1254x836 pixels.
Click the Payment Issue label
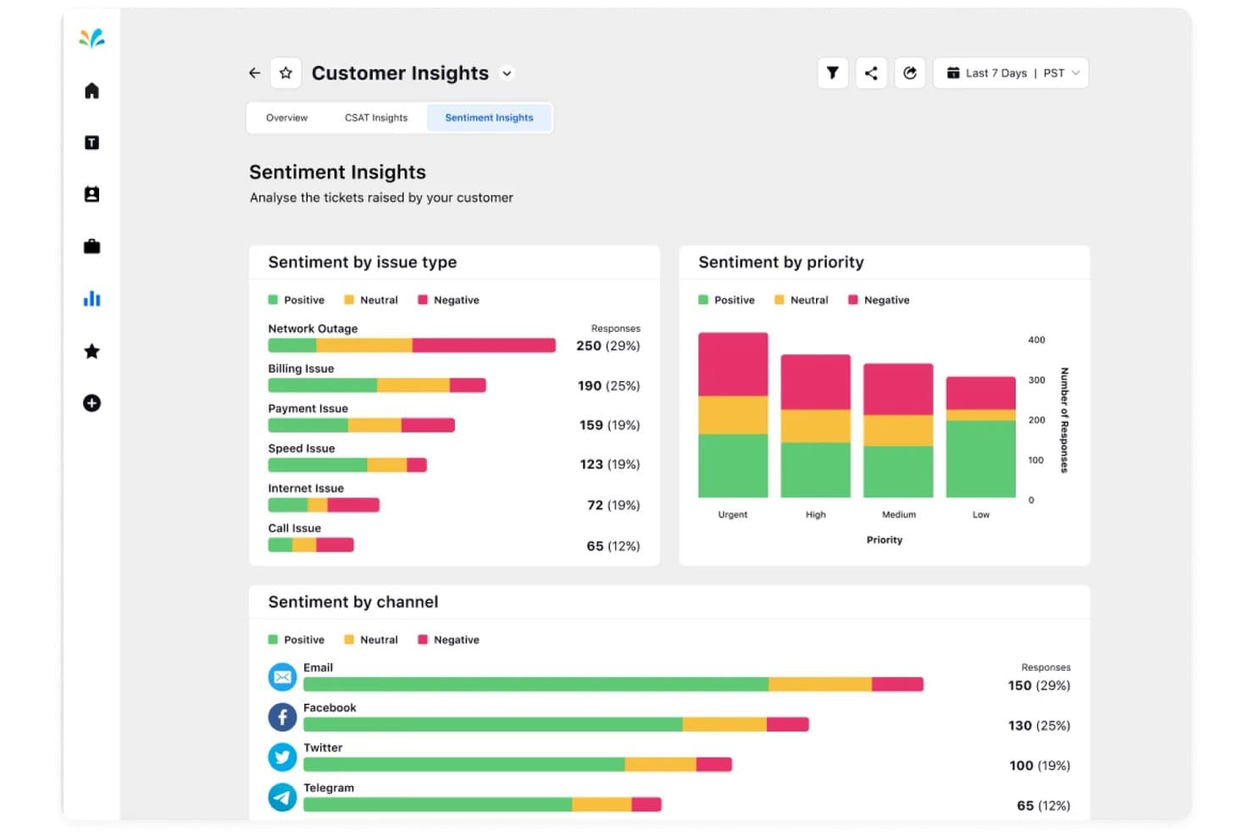click(308, 408)
